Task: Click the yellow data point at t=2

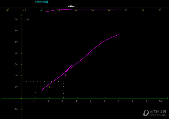Action: pyautogui.click(x=49, y=87)
